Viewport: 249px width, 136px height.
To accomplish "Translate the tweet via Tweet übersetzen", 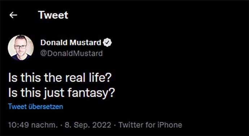I will (36, 107).
